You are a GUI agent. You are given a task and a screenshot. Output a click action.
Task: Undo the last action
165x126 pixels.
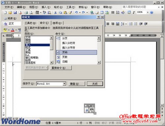tap(76, 13)
